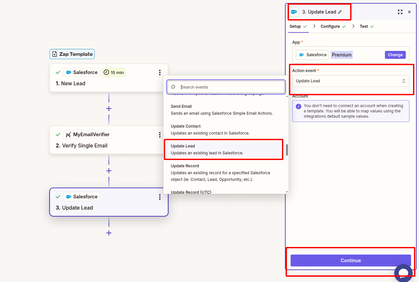Switch to the Configure tab
Viewport: 419px width, 282px height.
pyautogui.click(x=330, y=26)
